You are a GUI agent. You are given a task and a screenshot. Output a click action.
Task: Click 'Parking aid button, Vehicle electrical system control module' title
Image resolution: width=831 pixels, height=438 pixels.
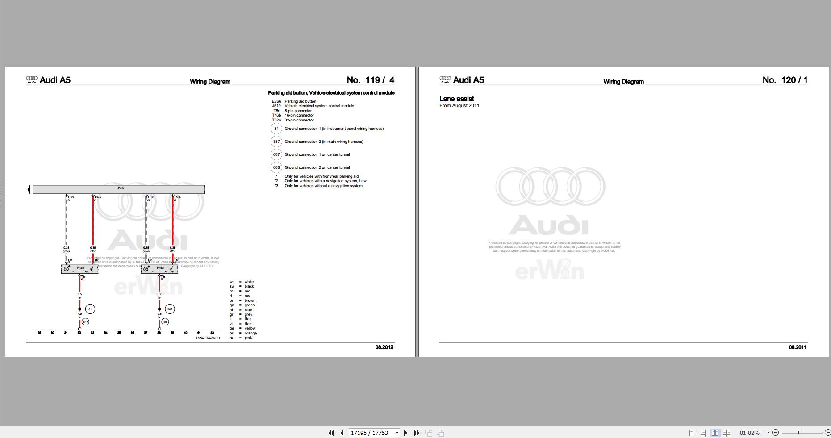[x=331, y=93]
